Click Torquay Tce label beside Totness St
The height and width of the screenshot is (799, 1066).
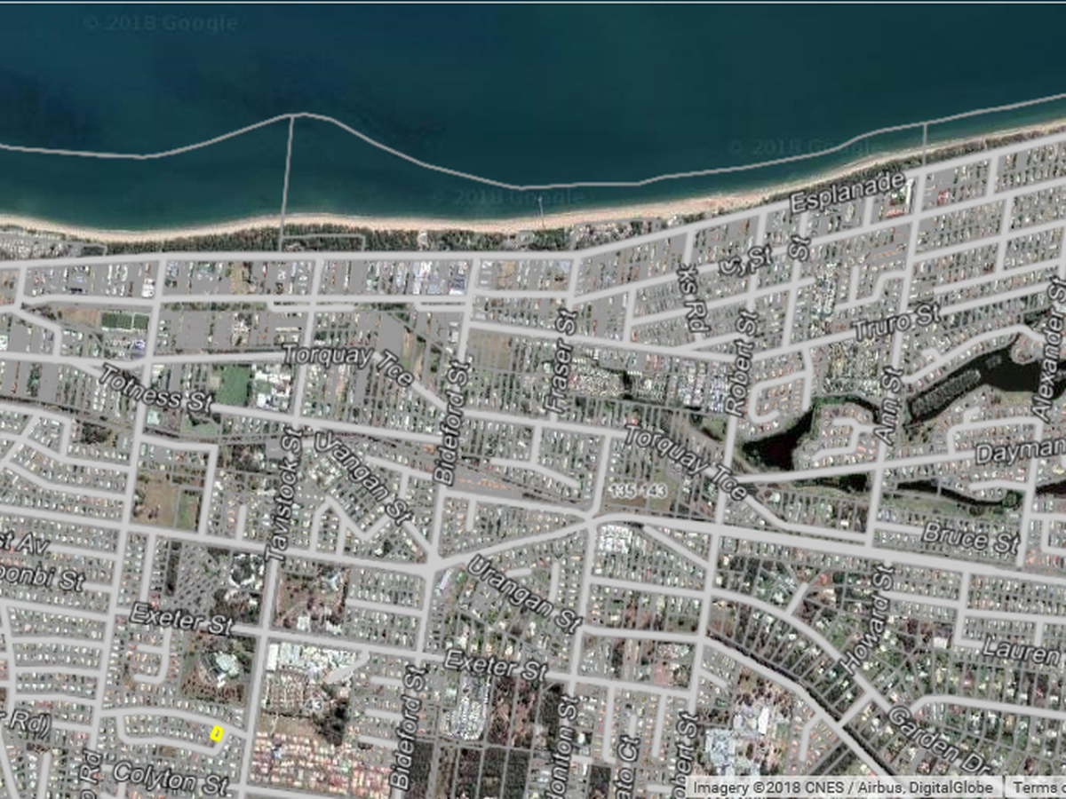348,364
